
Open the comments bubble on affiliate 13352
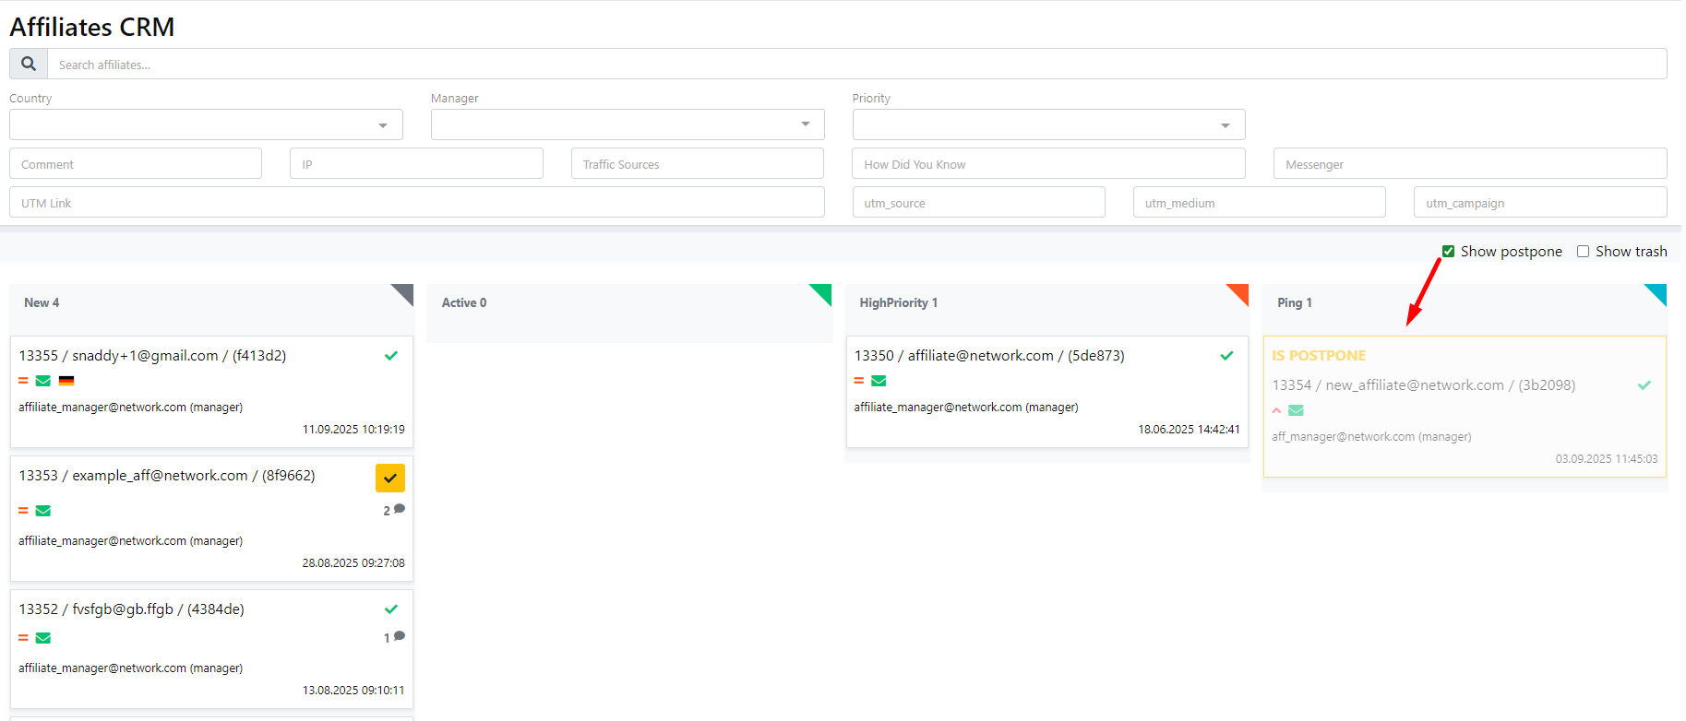coord(399,637)
